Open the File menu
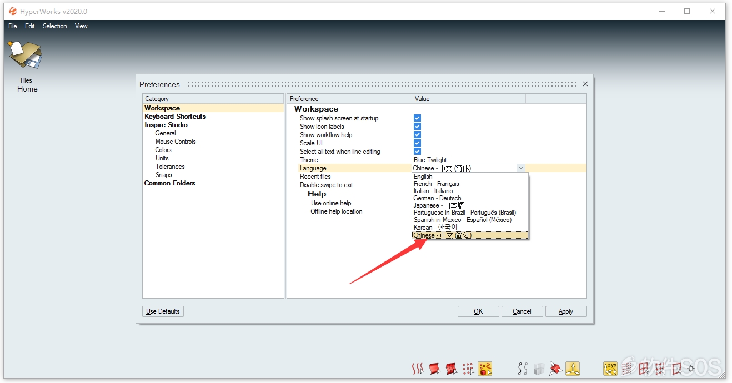 pyautogui.click(x=13, y=26)
